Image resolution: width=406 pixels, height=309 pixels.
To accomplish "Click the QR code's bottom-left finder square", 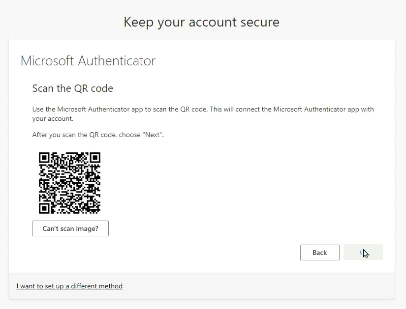I will [44, 208].
